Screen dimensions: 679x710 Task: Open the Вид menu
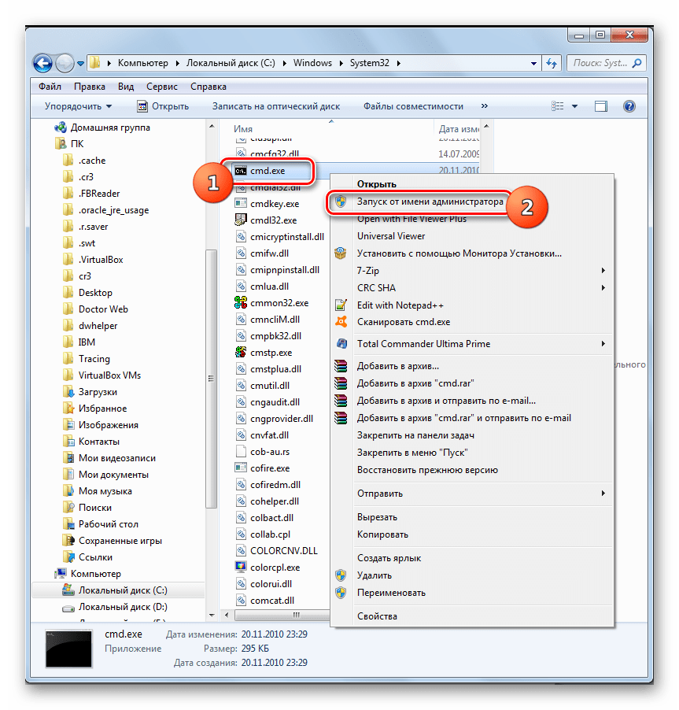pyautogui.click(x=126, y=87)
